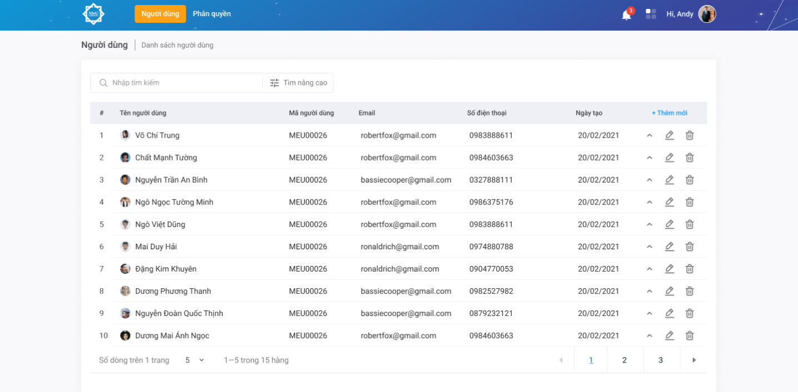798x392 pixels.
Task: Collapse row for Nguyễn Trần An Bình
Action: pyautogui.click(x=649, y=180)
